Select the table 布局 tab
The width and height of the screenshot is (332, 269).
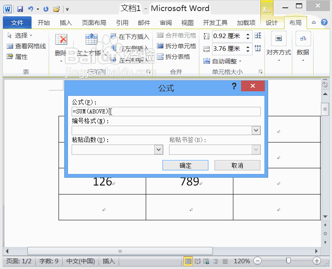click(296, 23)
